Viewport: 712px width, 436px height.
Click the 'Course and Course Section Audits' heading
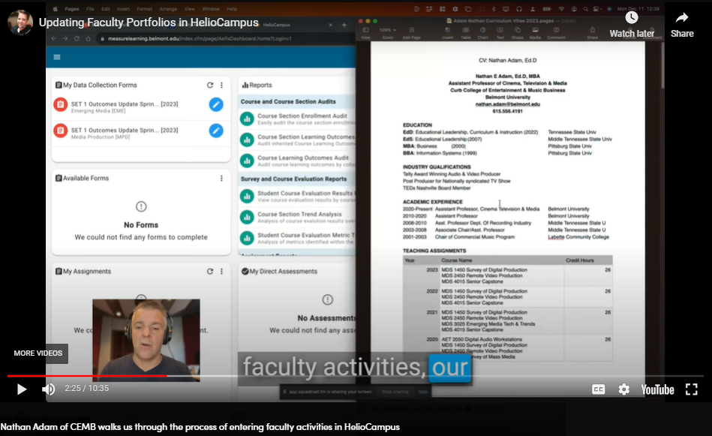[x=288, y=102]
